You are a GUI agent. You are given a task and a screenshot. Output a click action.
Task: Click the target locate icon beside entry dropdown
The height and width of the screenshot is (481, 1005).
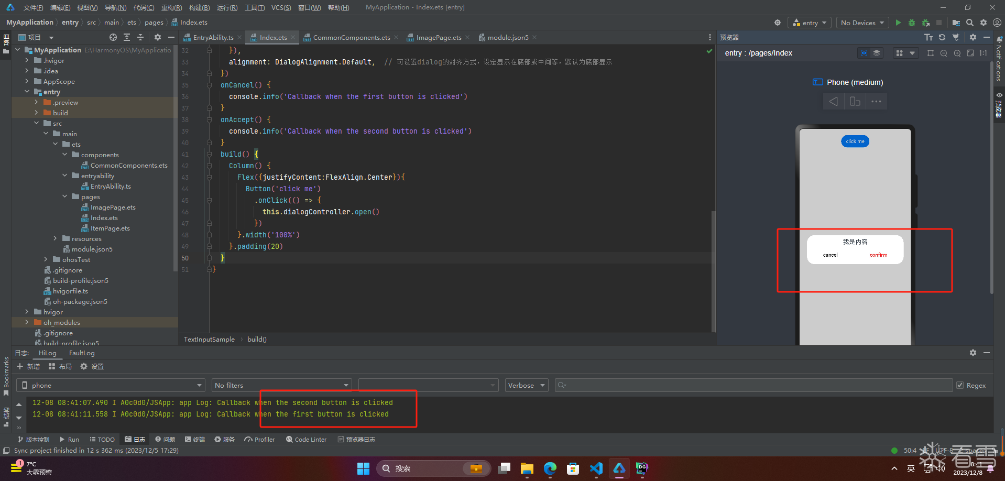coord(778,23)
